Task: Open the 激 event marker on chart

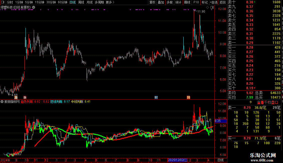Action: (x=16, y=98)
